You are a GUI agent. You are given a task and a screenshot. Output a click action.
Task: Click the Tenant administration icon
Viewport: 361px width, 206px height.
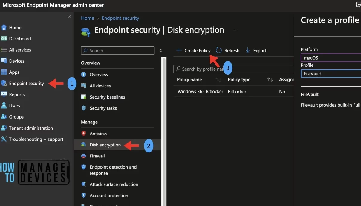pyautogui.click(x=4, y=128)
